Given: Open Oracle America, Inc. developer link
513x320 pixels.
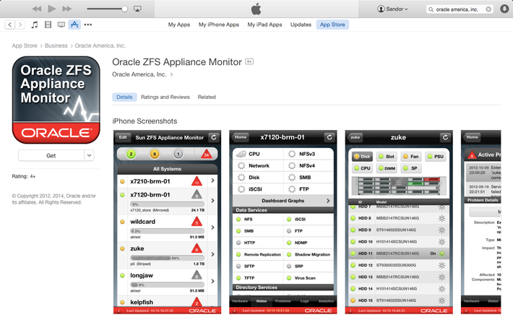Looking at the screenshot, I should (142, 74).
